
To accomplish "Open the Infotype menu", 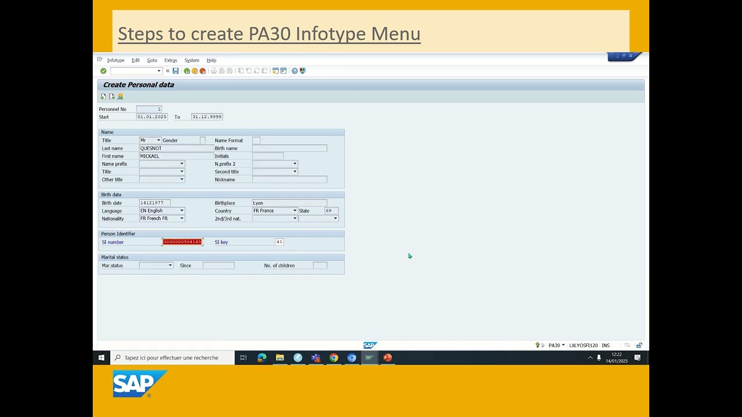I will point(115,60).
